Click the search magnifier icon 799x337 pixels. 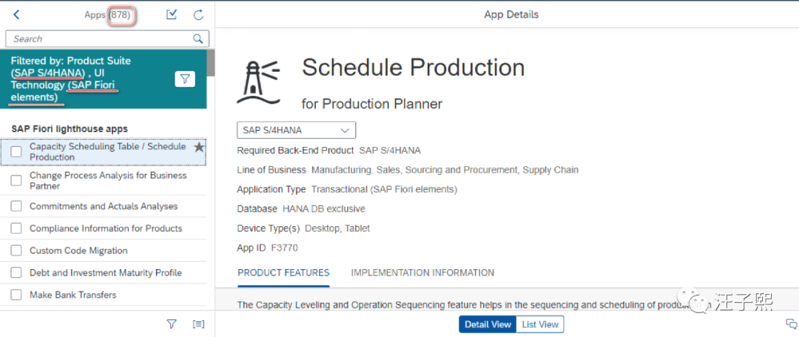click(x=198, y=38)
